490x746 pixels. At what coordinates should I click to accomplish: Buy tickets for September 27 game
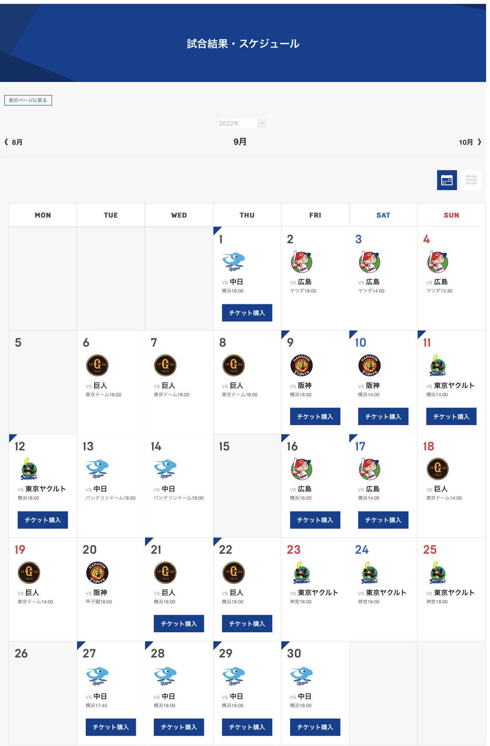[111, 727]
